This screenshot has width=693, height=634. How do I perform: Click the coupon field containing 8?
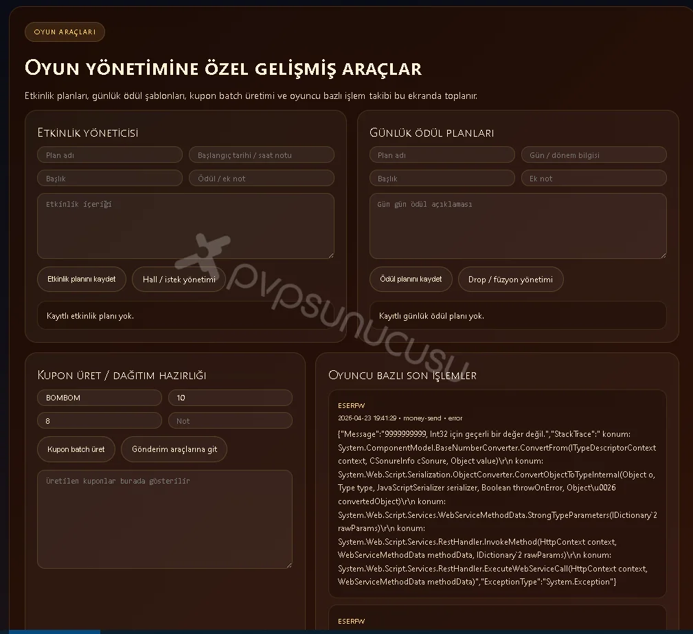tap(100, 420)
